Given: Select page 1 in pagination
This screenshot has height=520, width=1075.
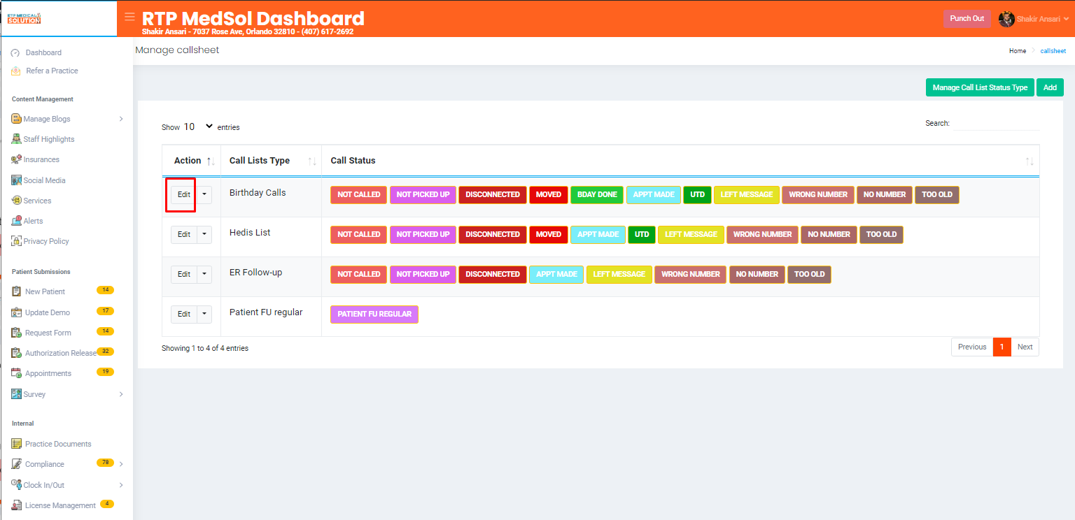Looking at the screenshot, I should click(1002, 347).
